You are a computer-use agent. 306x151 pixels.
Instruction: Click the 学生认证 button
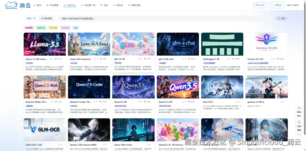260,5
